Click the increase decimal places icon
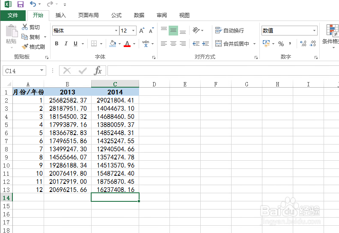Image resolution: width=339 pixels, height=233 pixels. (303, 44)
